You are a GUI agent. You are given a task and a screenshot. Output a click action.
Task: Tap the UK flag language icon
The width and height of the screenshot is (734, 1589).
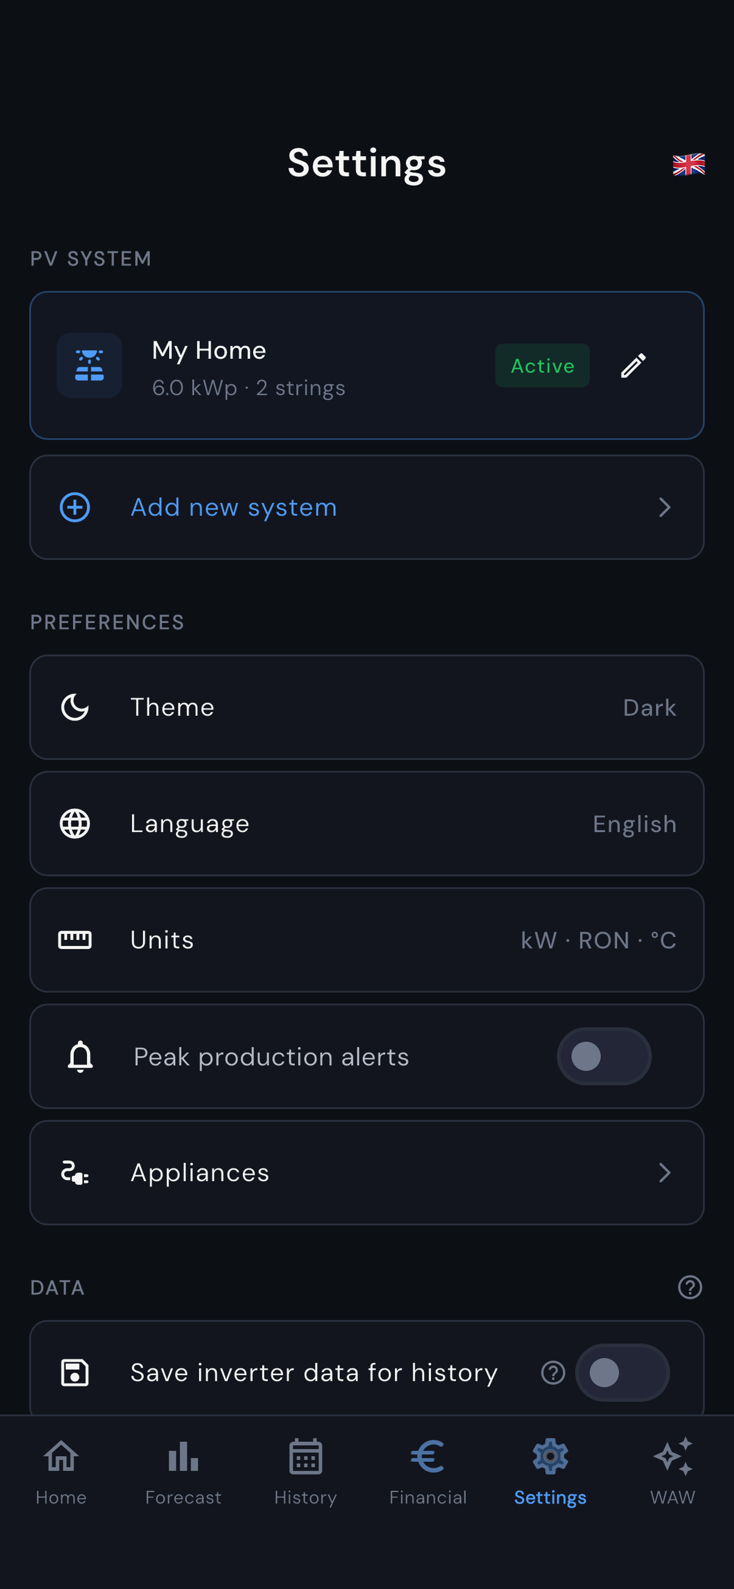pos(688,164)
